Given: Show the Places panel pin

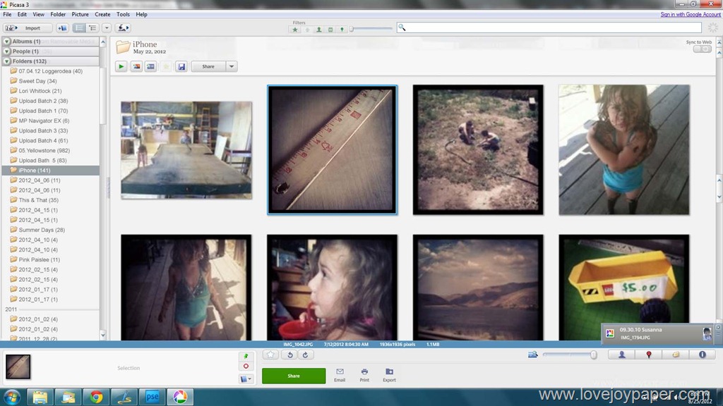Looking at the screenshot, I should (x=649, y=355).
